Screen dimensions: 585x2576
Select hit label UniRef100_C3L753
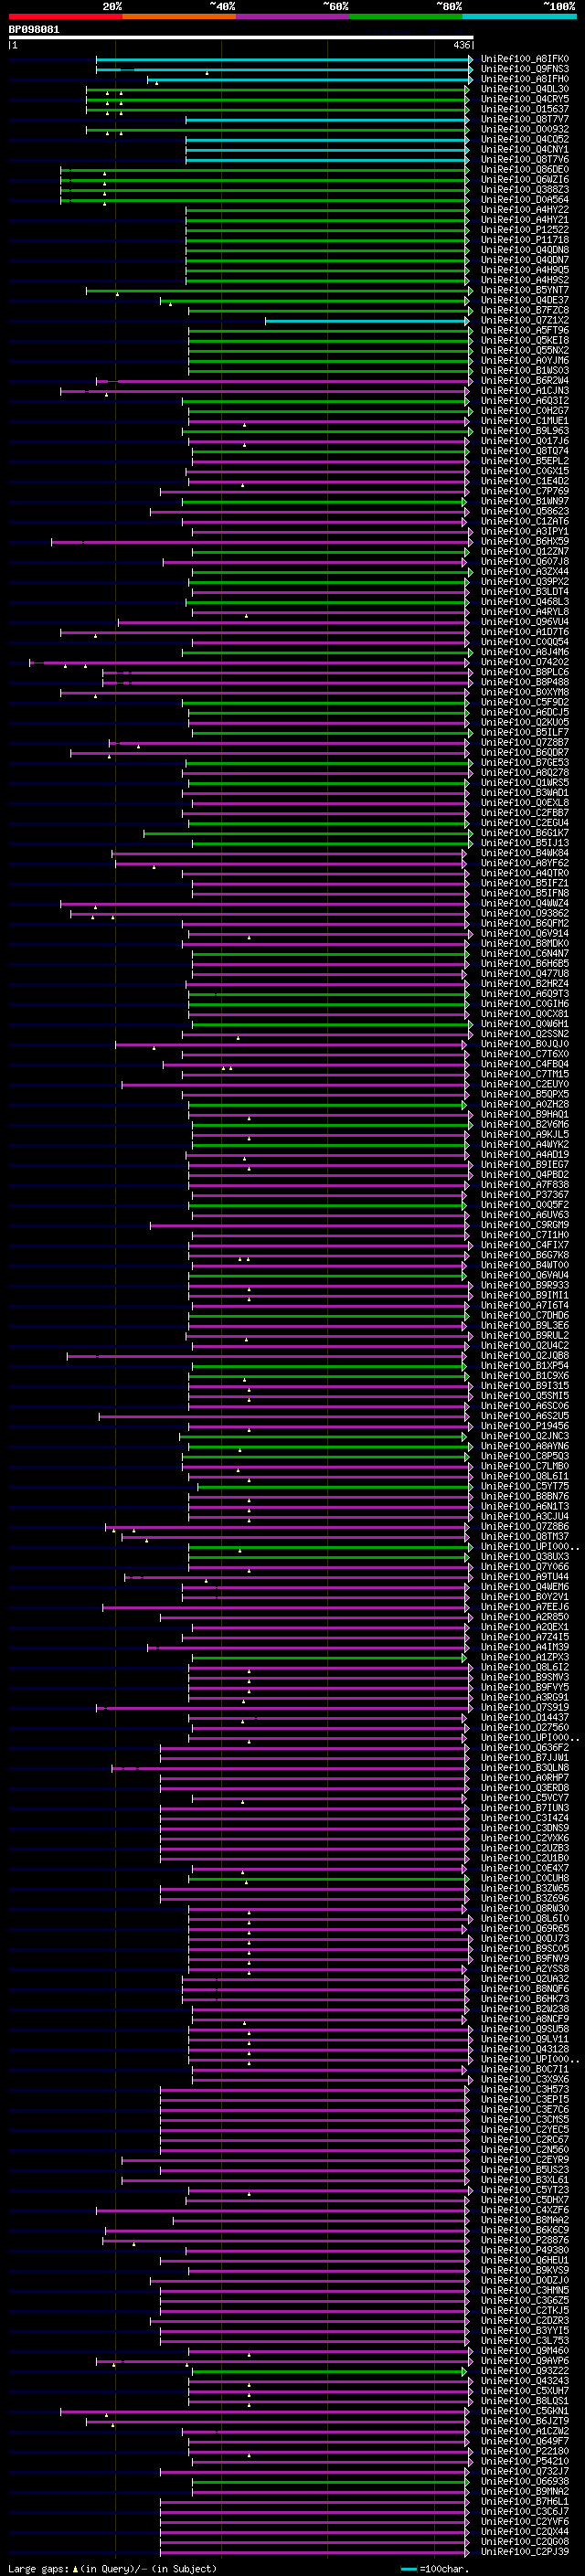click(525, 2341)
